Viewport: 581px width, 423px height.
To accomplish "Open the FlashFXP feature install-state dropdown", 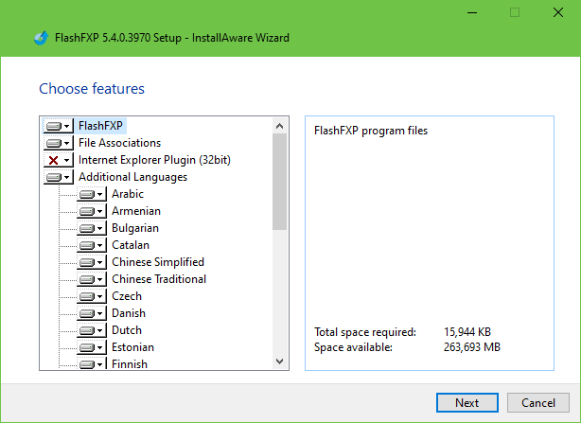I will coord(58,126).
